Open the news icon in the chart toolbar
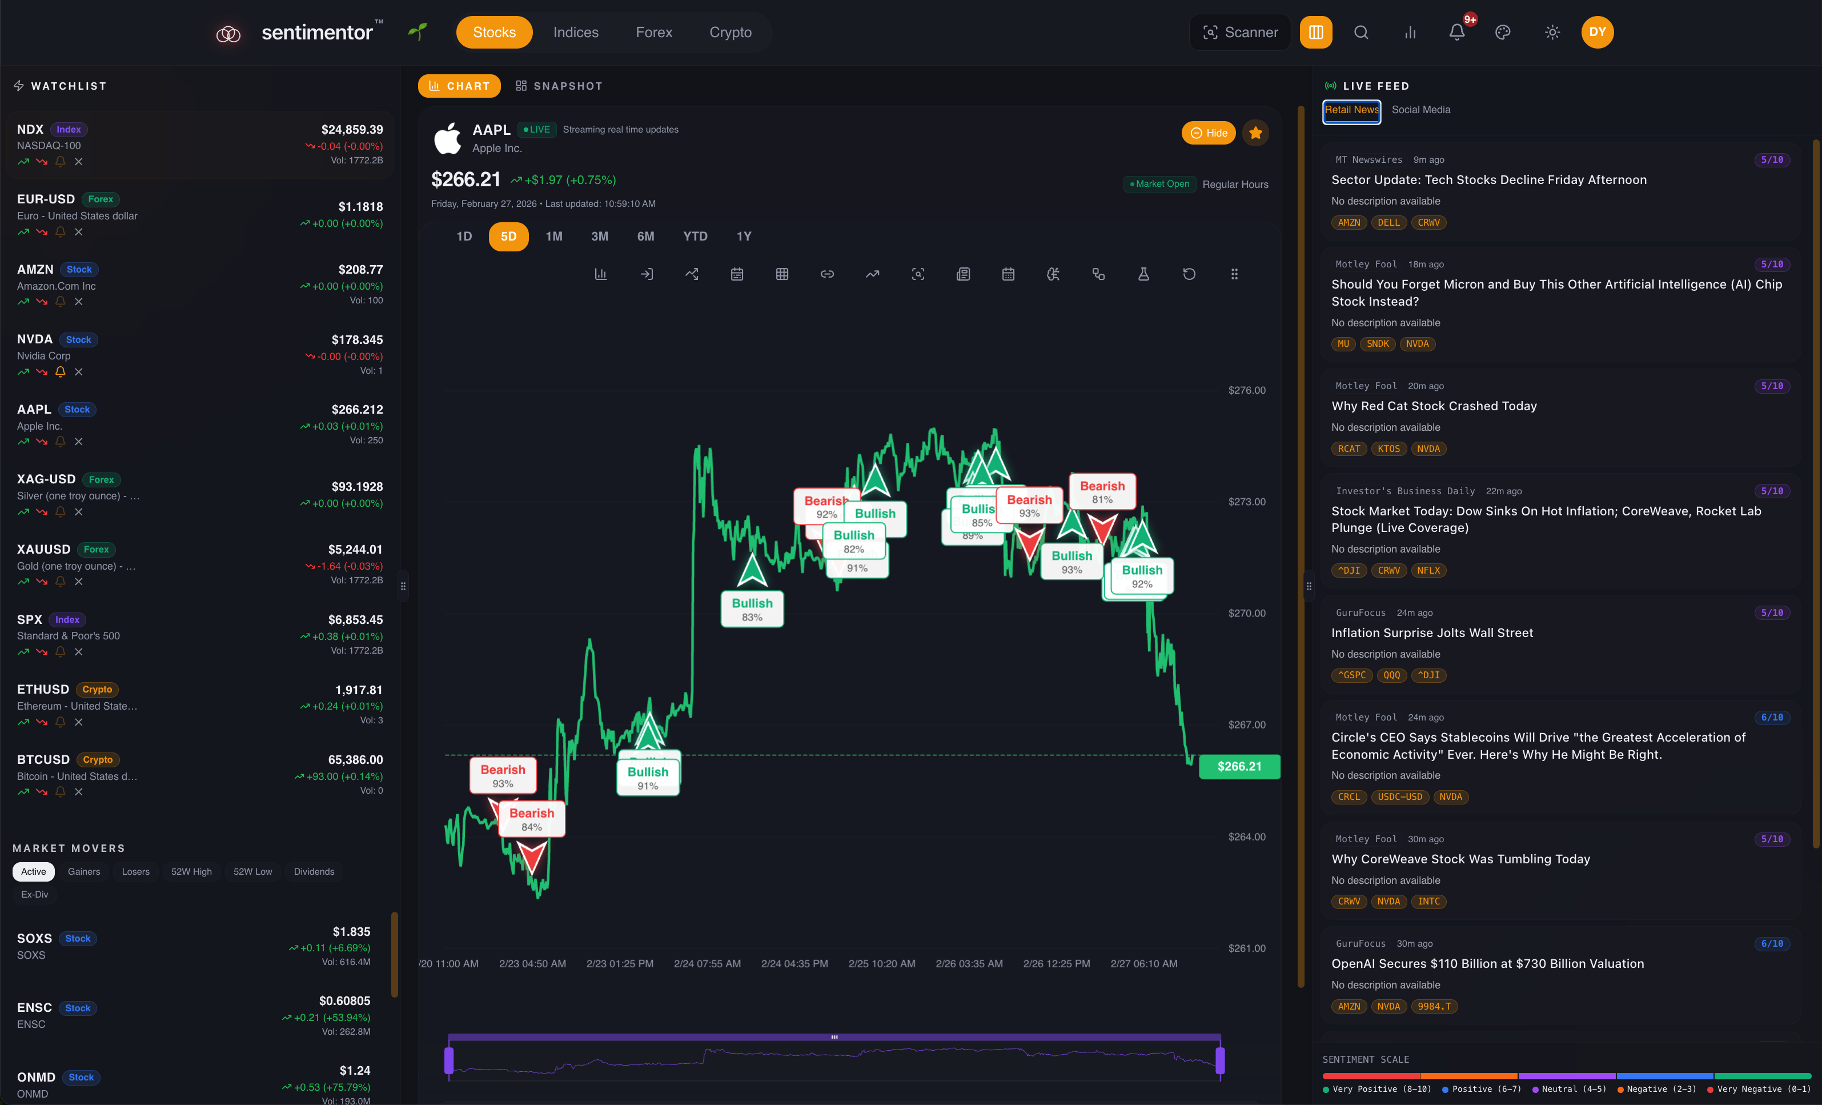This screenshot has width=1822, height=1105. pos(964,274)
